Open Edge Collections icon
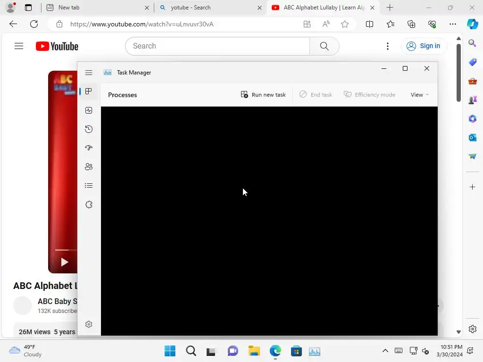 [411, 24]
